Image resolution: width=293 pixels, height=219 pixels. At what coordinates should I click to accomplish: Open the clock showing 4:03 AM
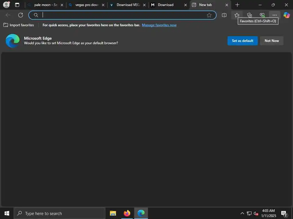(x=268, y=213)
